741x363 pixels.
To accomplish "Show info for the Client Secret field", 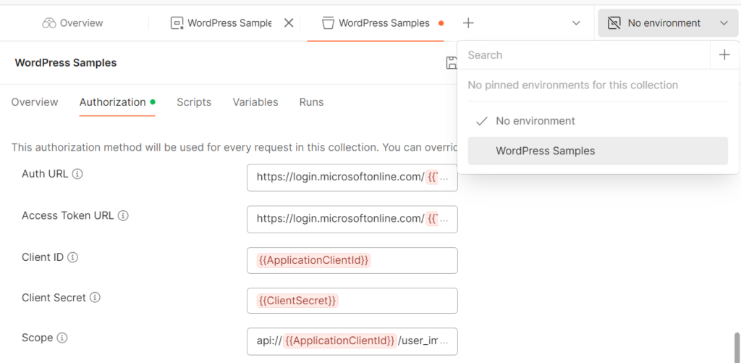I will point(95,298).
